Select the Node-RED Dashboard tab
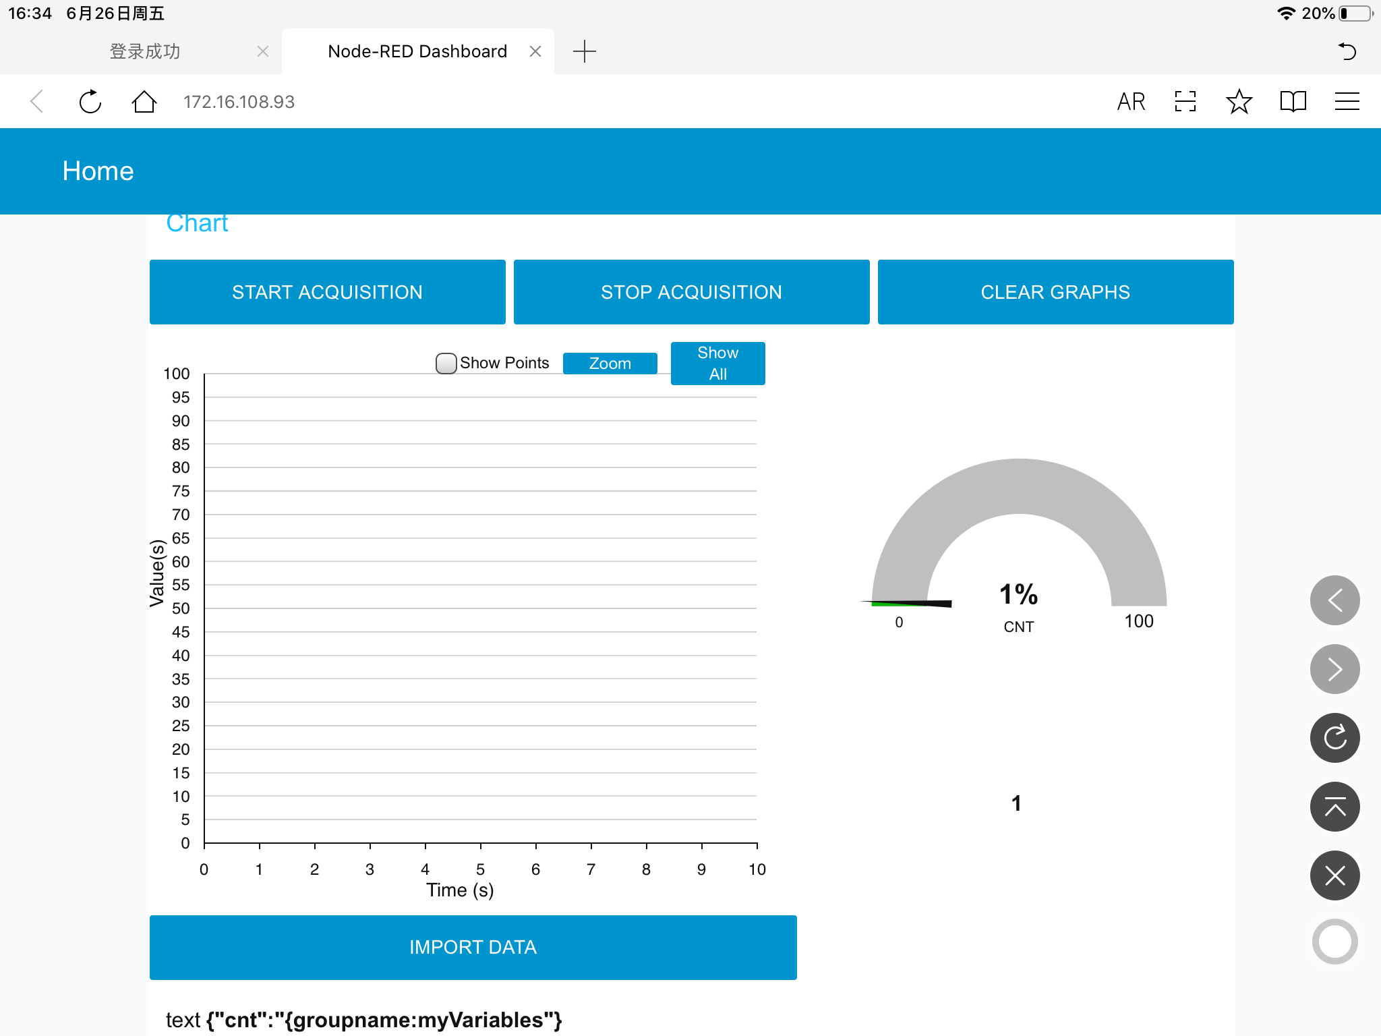This screenshot has height=1036, width=1381. [x=417, y=52]
